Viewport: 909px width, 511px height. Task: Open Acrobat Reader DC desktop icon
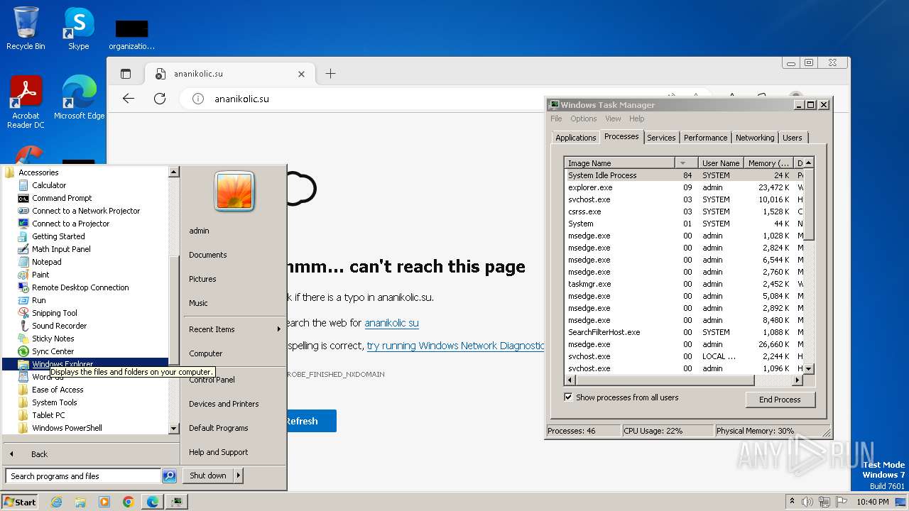[x=26, y=102]
